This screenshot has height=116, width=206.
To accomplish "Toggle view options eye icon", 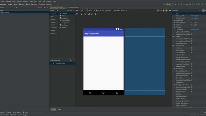I will 77,14.
